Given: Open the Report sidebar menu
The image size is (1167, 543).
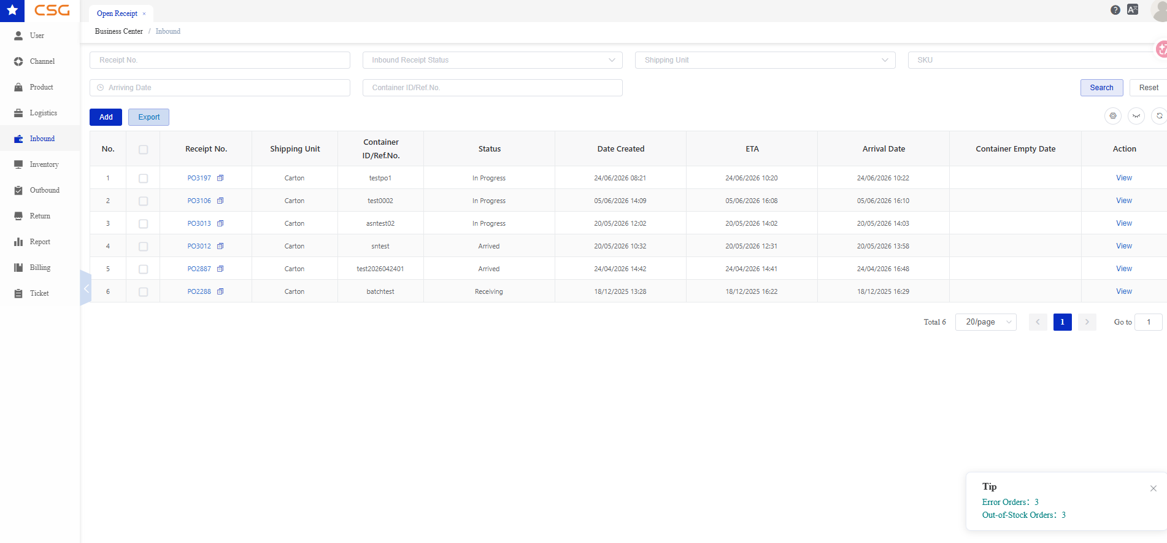Looking at the screenshot, I should 40,242.
